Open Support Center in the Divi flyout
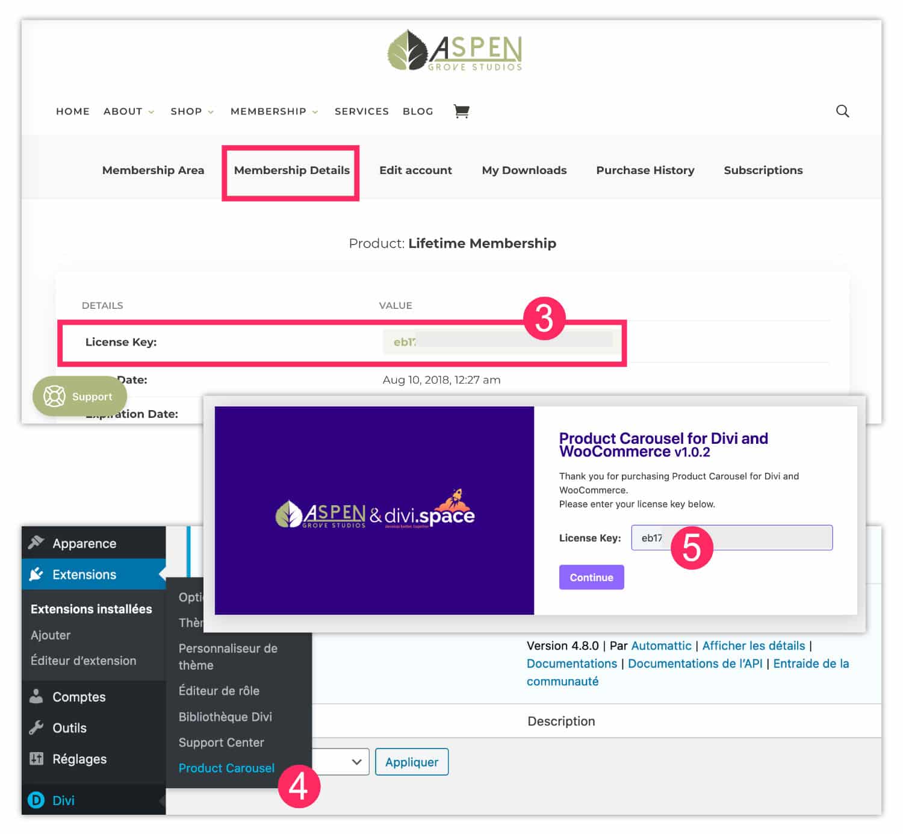 tap(221, 742)
